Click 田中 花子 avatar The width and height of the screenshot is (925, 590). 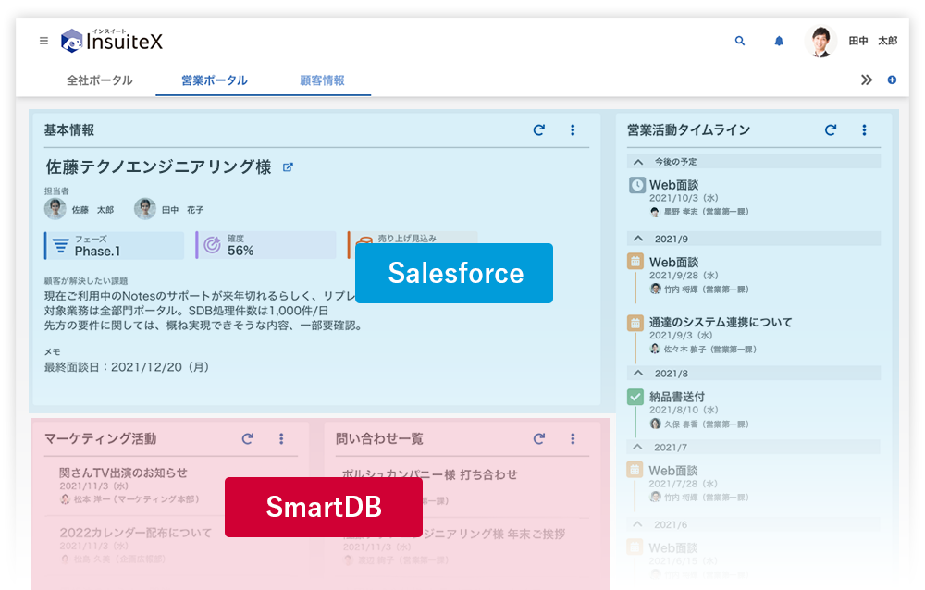click(x=144, y=209)
